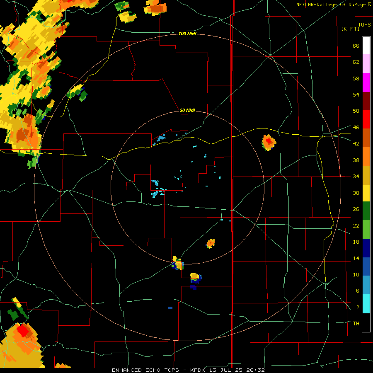Click legend value 66
Image resolution: width=373 pixels, height=373 pixels.
tap(356, 46)
